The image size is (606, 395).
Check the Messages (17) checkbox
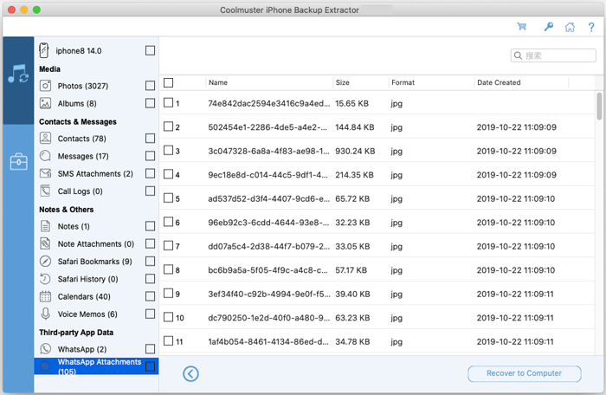(151, 156)
